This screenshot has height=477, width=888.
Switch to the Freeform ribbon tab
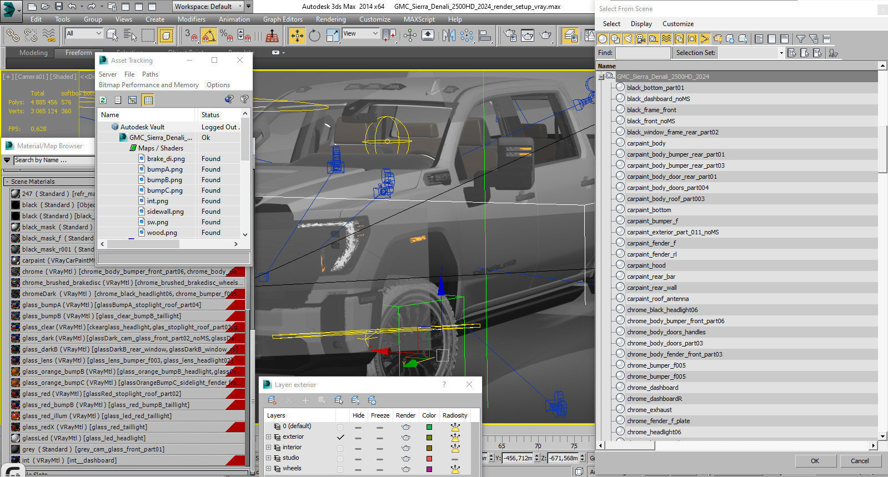pos(79,53)
